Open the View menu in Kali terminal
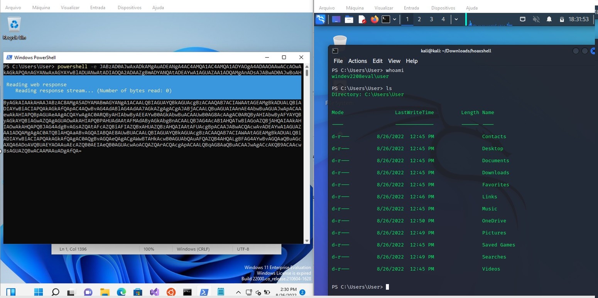The width and height of the screenshot is (598, 298). tap(394, 61)
